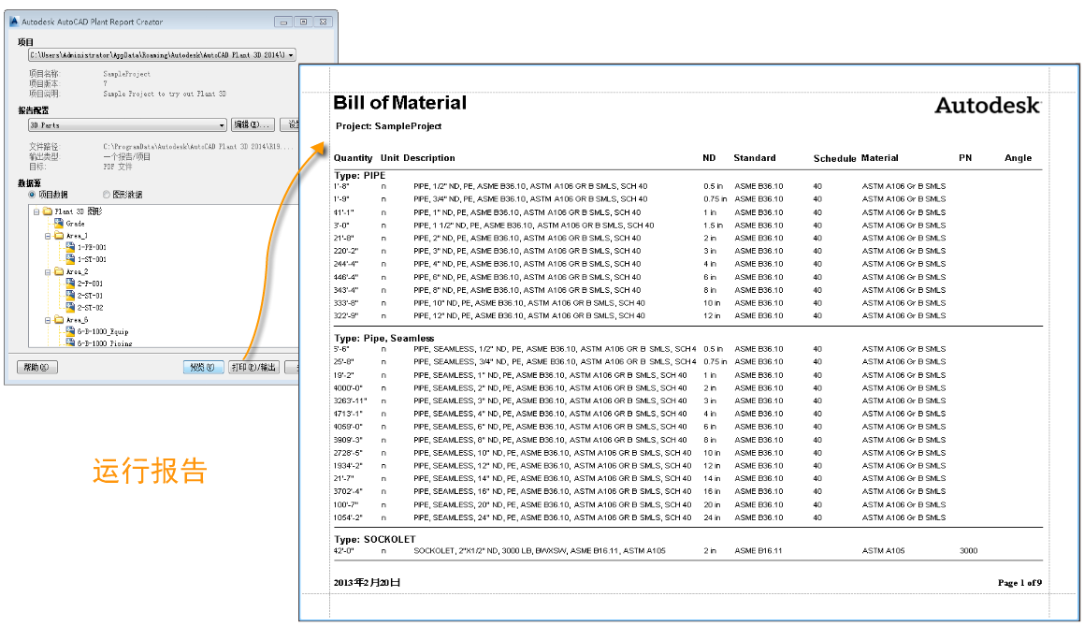1084x626 pixels.
Task: Minimize the Plant Report Creator window
Action: click(x=283, y=22)
